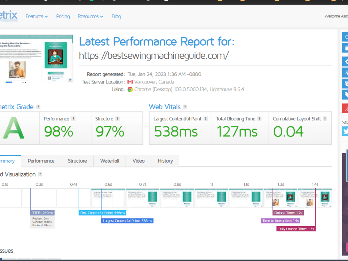Viewport: 348px width, 261px height.
Task: Open the Pricing page
Action: [x=63, y=16]
